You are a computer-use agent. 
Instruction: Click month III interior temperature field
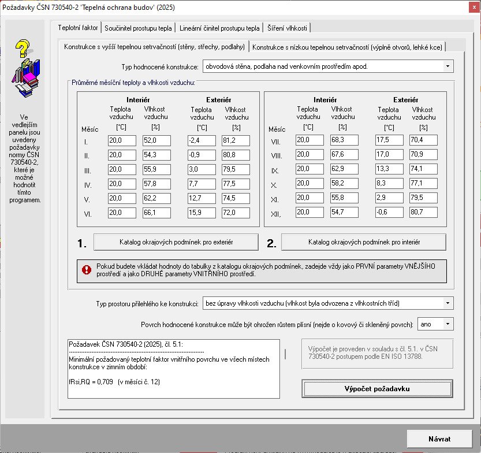click(122, 169)
